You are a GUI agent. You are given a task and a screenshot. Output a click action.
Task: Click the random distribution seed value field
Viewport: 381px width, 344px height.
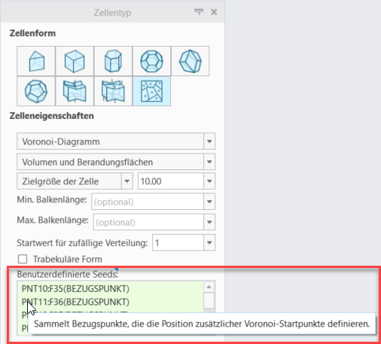tap(178, 242)
